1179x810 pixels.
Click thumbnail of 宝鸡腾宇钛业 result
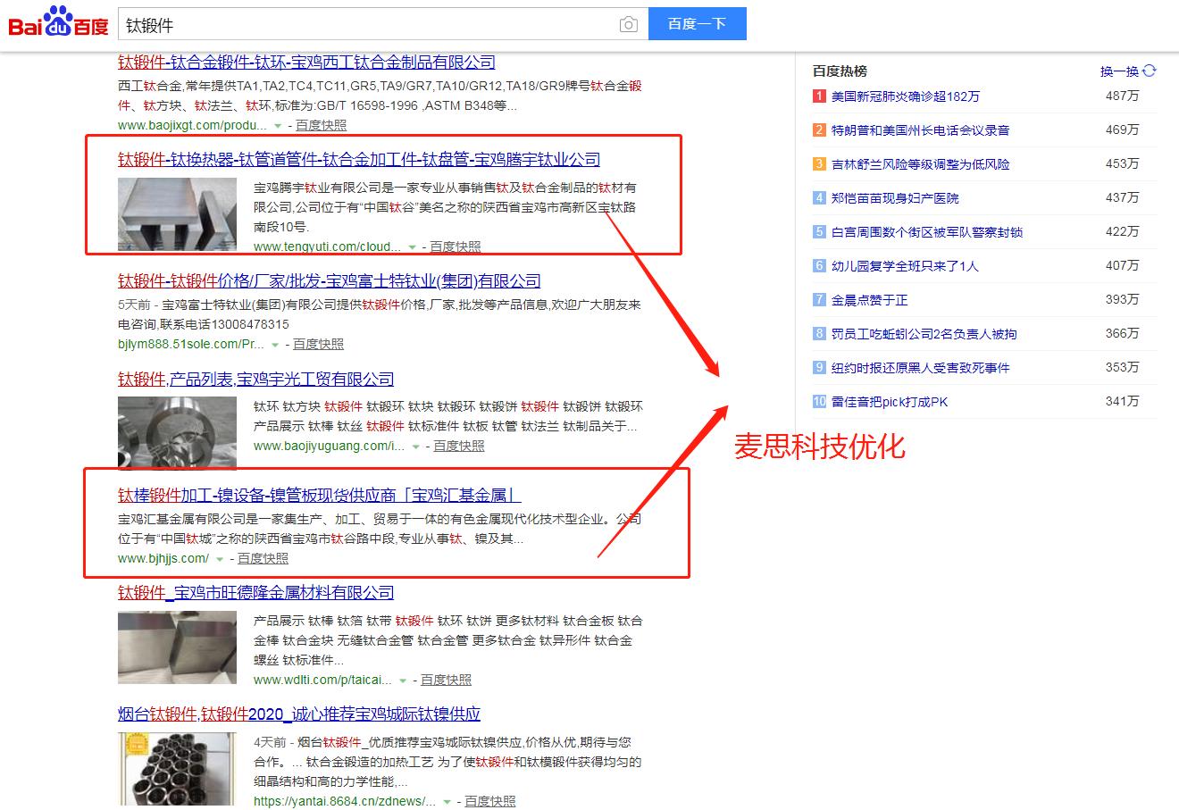point(177,214)
